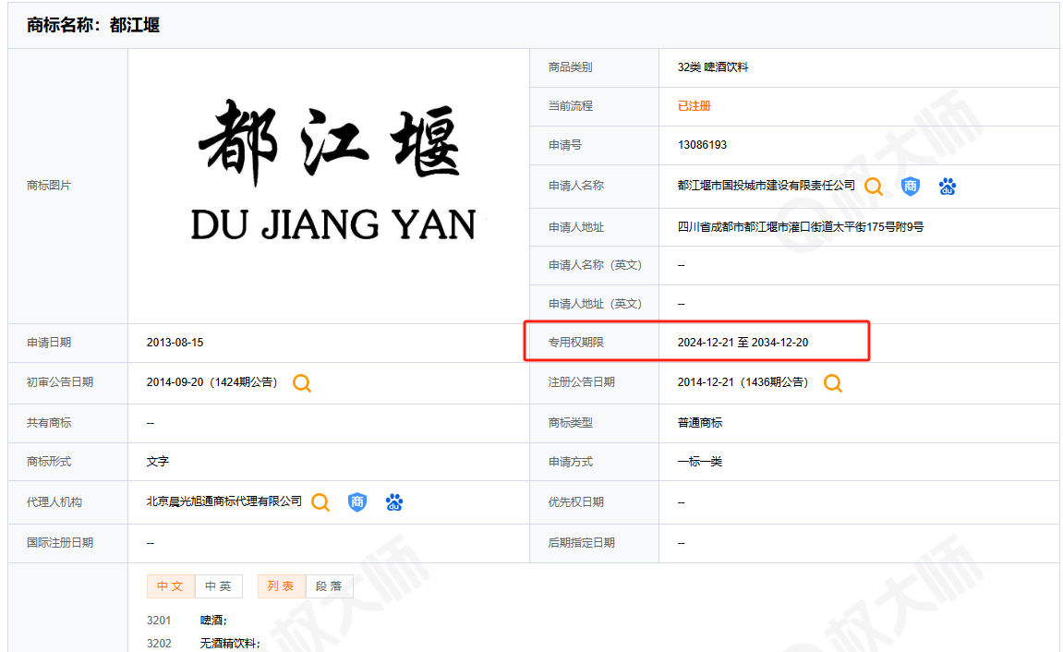The height and width of the screenshot is (652, 1063).
Task: Click goods item 3202 无酒精饮料
Action: click(203, 643)
